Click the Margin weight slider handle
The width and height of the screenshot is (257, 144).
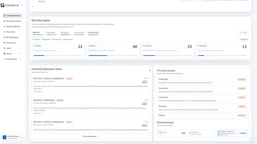[x=108, y=55]
